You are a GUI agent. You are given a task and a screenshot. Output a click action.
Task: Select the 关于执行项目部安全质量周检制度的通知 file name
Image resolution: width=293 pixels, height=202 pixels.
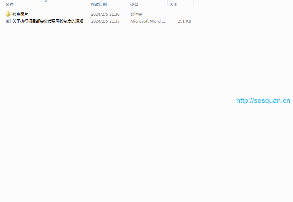click(x=48, y=21)
